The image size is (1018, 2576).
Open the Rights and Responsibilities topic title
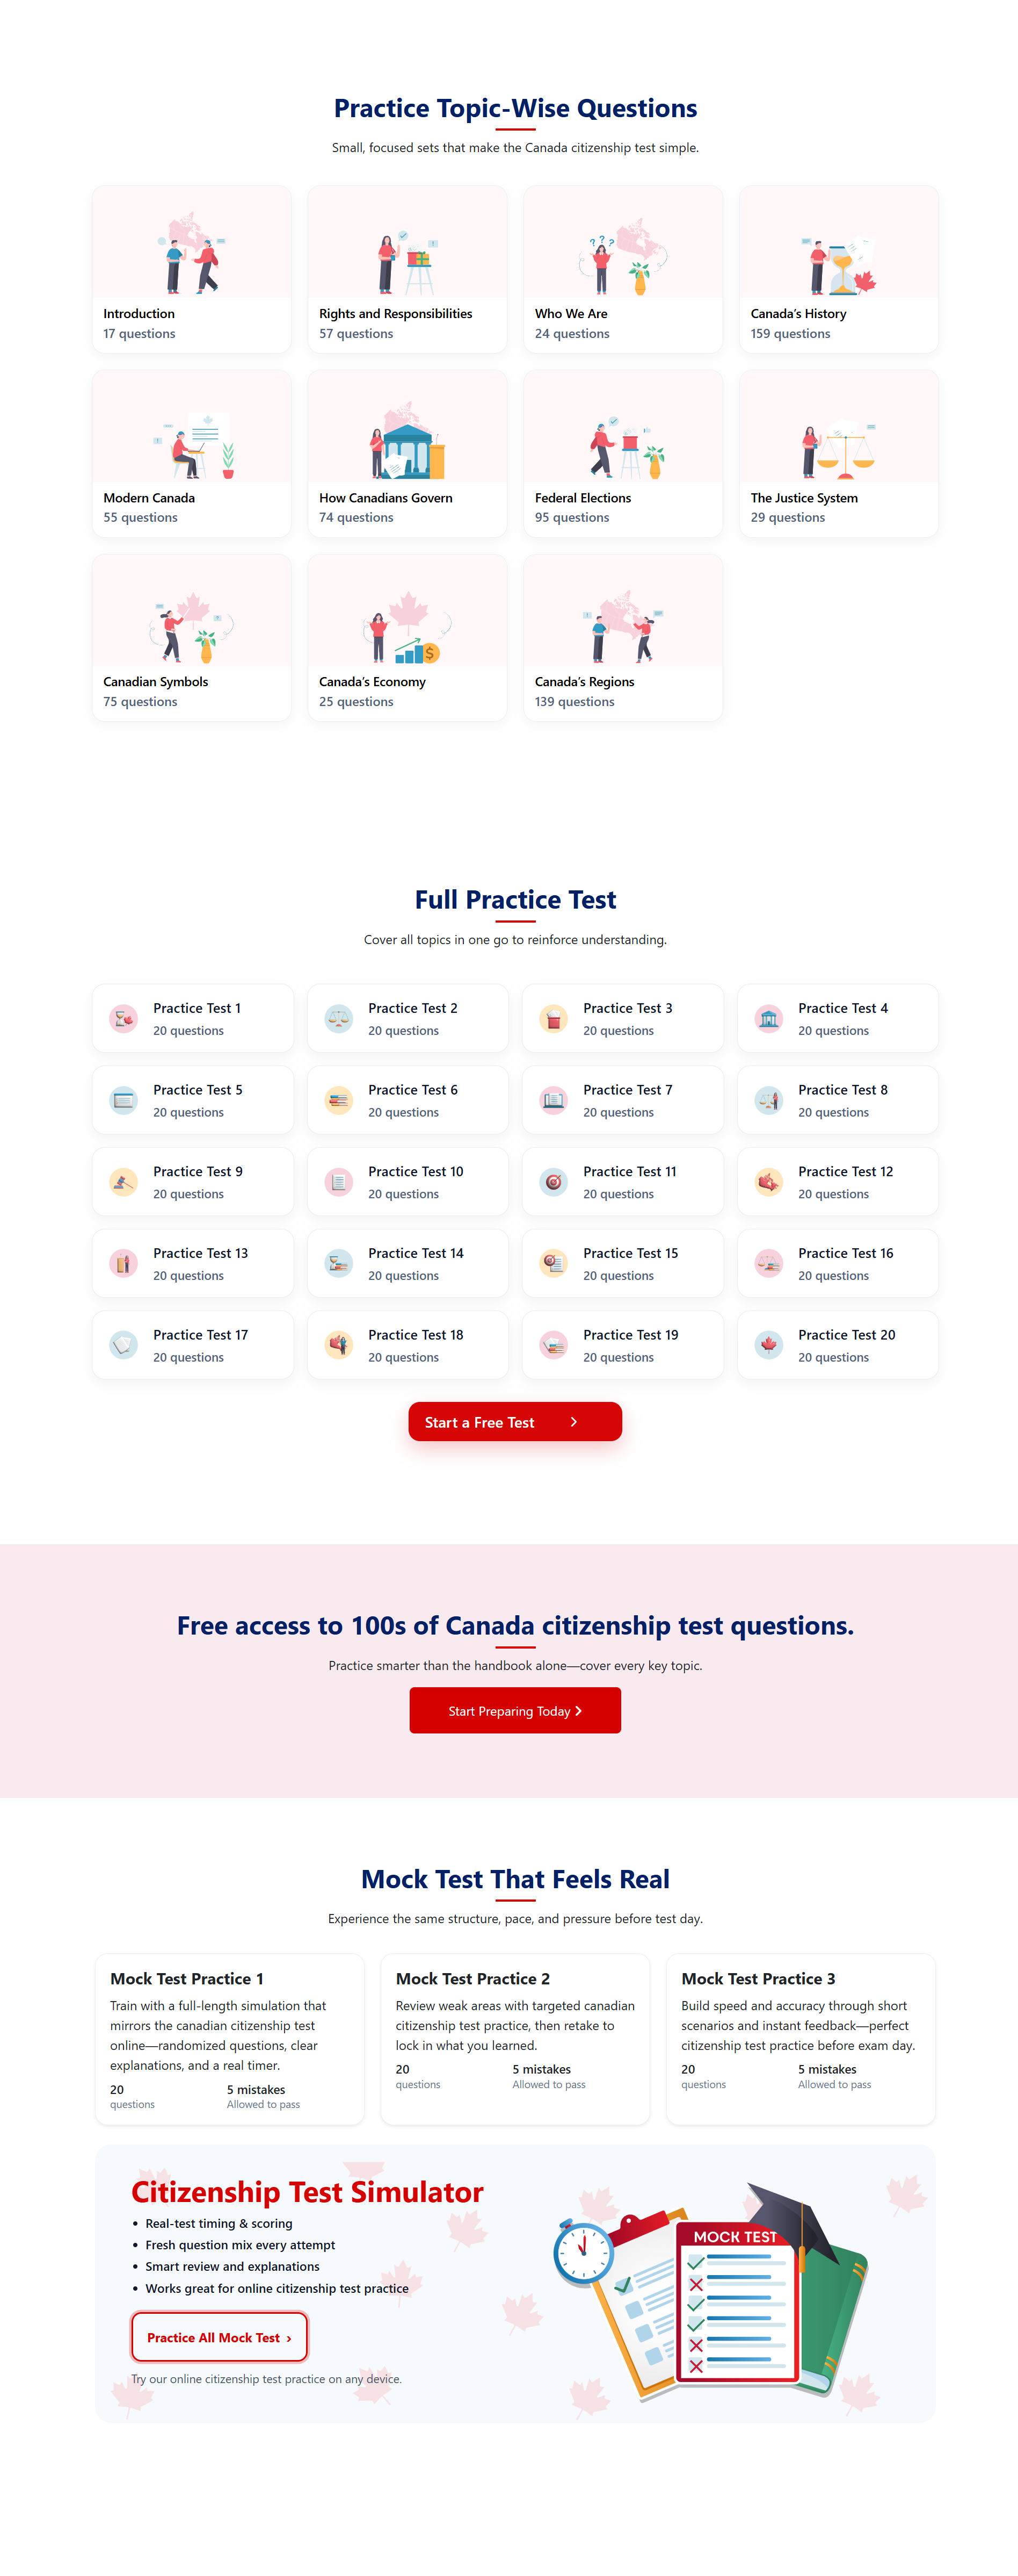(x=395, y=313)
